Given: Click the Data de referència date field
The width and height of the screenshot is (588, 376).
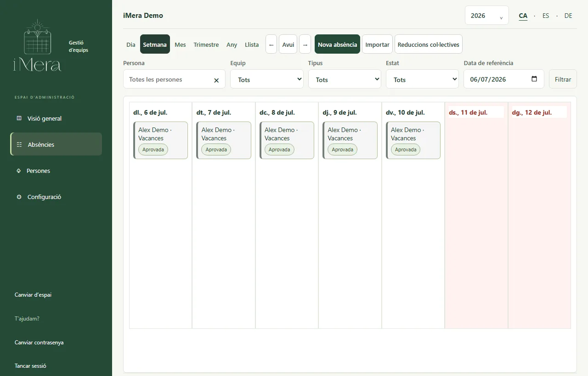Looking at the screenshot, I should (x=504, y=79).
